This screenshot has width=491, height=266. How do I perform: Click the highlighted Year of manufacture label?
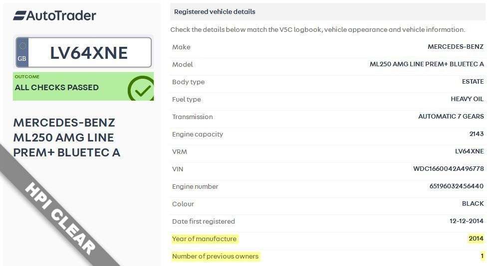tap(204, 239)
